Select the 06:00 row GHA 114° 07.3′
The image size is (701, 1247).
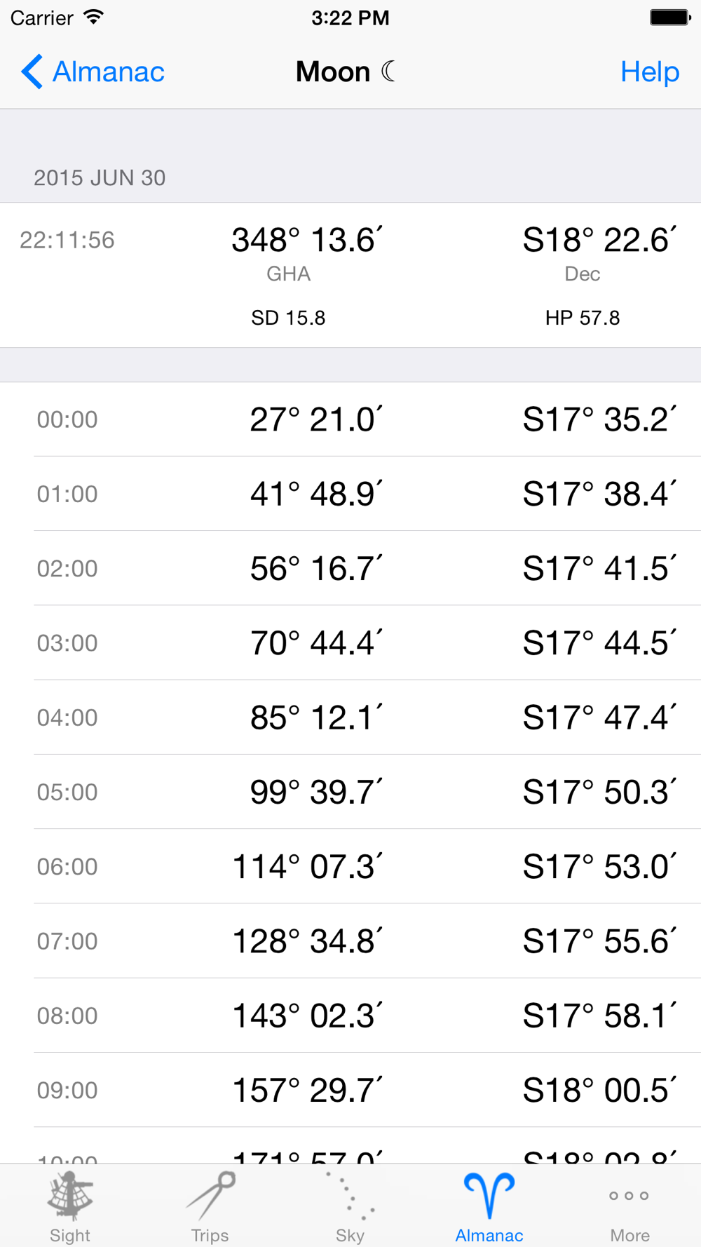click(350, 866)
